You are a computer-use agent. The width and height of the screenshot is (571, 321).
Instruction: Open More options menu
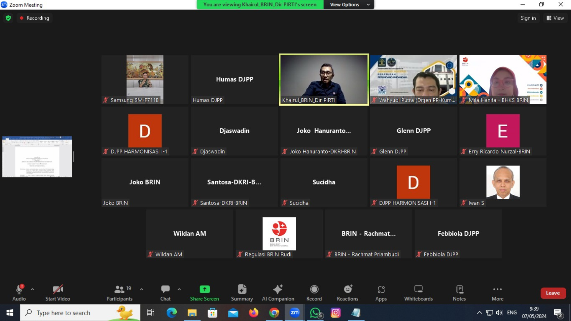[x=498, y=293]
